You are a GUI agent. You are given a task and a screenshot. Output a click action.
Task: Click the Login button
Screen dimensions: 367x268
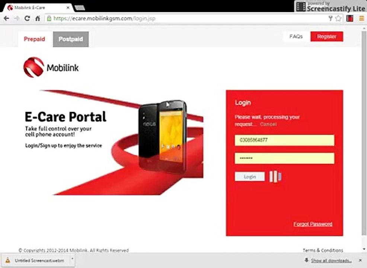coord(250,177)
